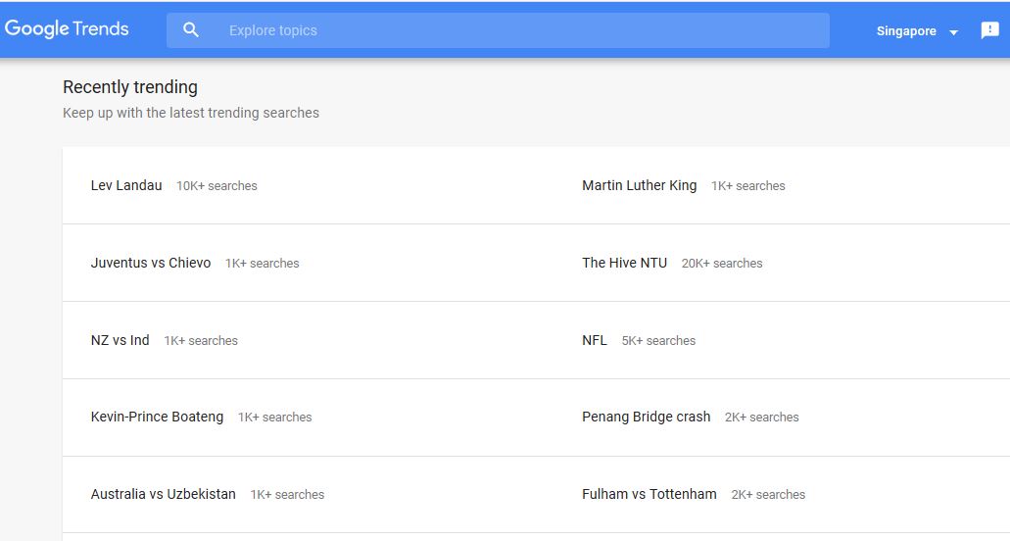Open The Hive NTU trend
This screenshot has height=541, width=1010.
[x=624, y=263]
